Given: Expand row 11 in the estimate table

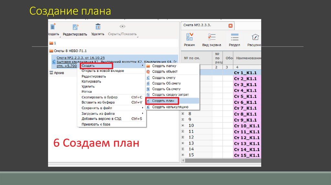Looking at the screenshot, I should click(x=183, y=131).
